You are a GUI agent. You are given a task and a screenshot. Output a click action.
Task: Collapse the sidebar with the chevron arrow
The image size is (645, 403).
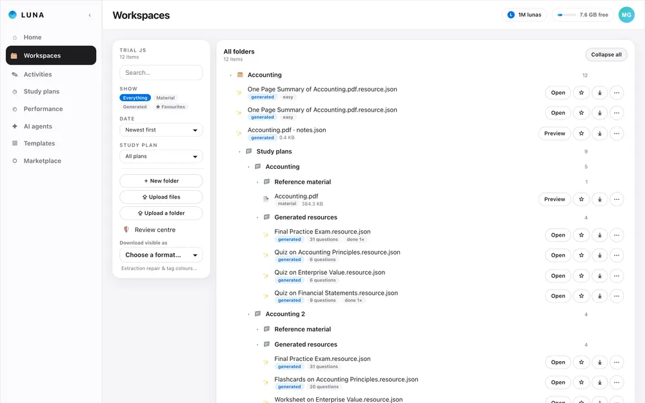(x=90, y=15)
